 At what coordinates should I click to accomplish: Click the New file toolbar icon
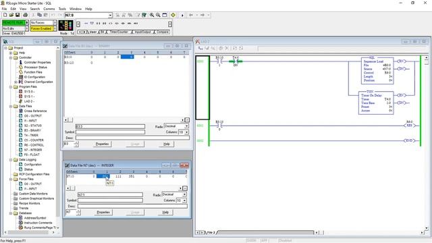(5, 15)
